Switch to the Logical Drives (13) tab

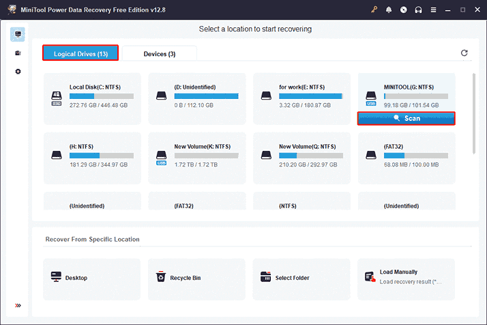80,53
